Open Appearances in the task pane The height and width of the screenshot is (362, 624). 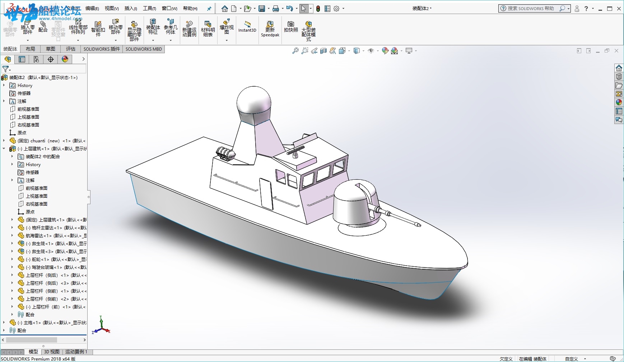[x=619, y=102]
